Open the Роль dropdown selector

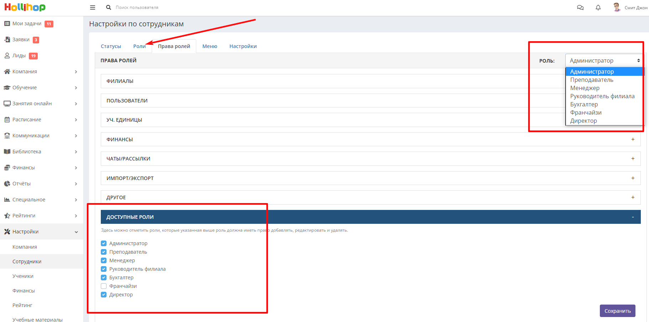604,60
